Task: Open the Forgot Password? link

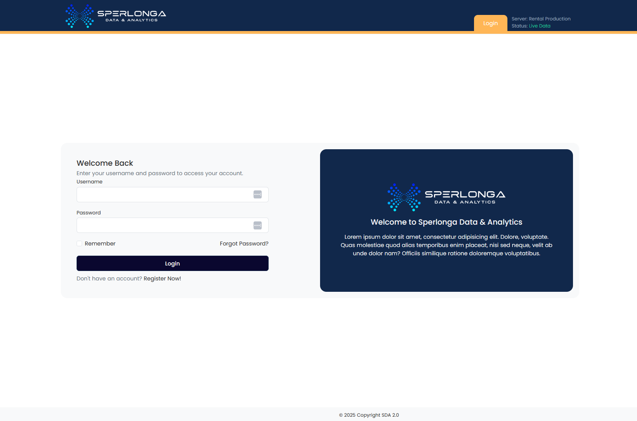Action: point(244,243)
